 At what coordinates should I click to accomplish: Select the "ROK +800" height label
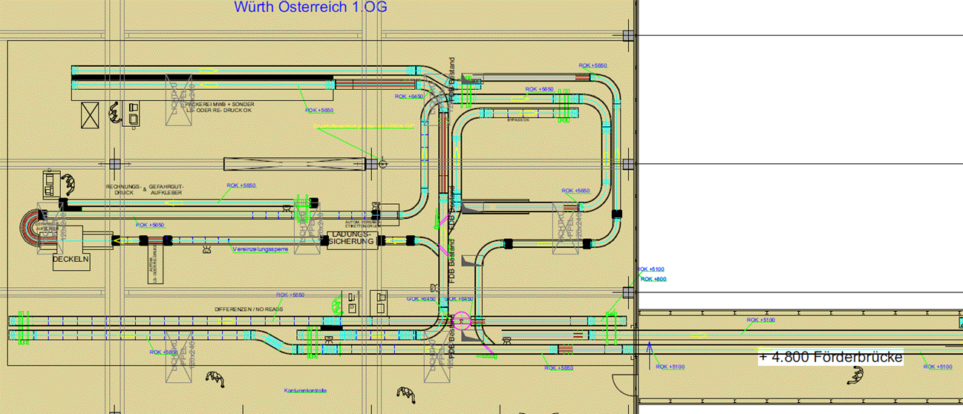point(653,279)
